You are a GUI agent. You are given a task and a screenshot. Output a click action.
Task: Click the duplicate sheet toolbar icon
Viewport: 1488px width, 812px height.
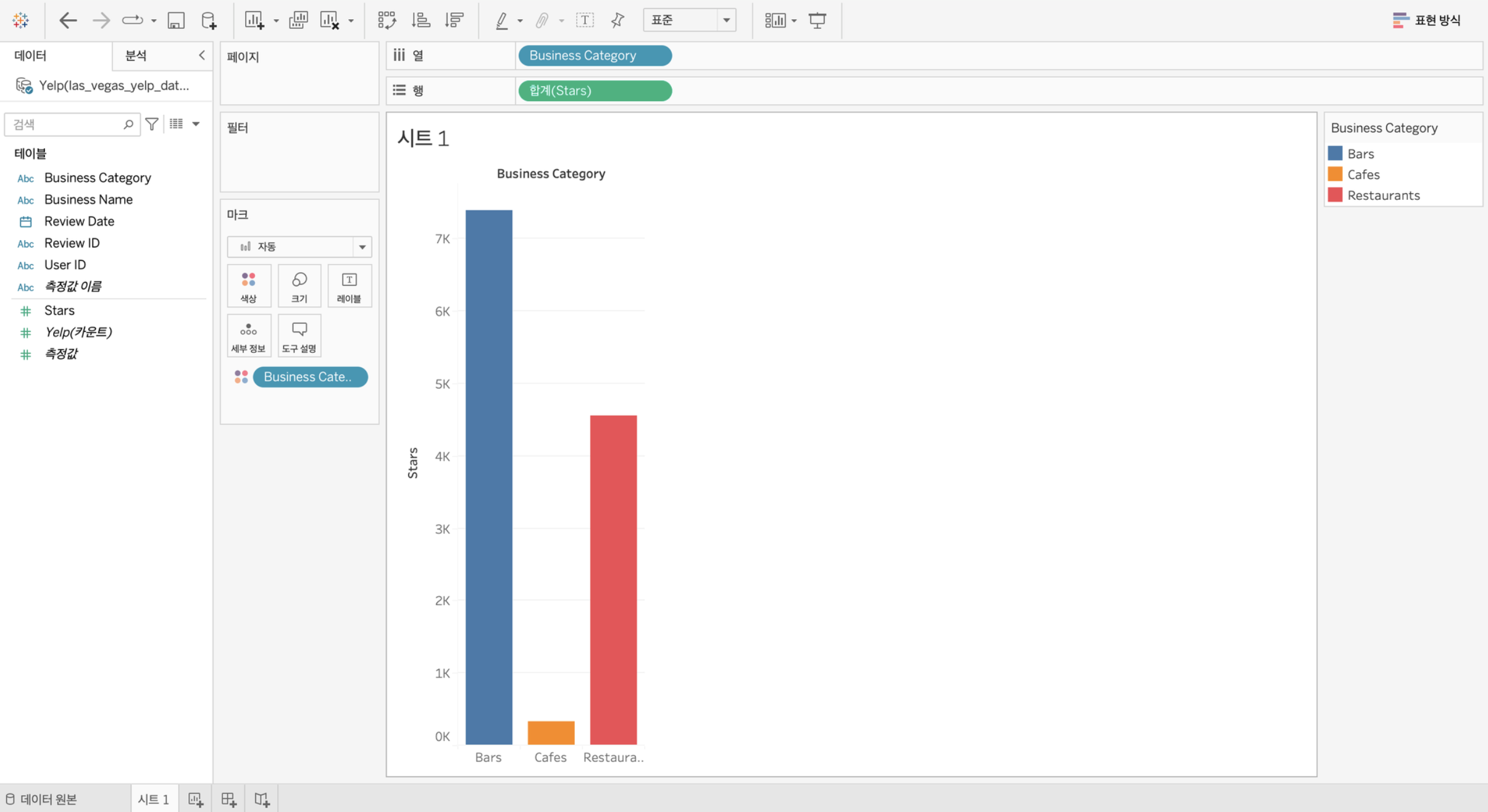(x=298, y=20)
